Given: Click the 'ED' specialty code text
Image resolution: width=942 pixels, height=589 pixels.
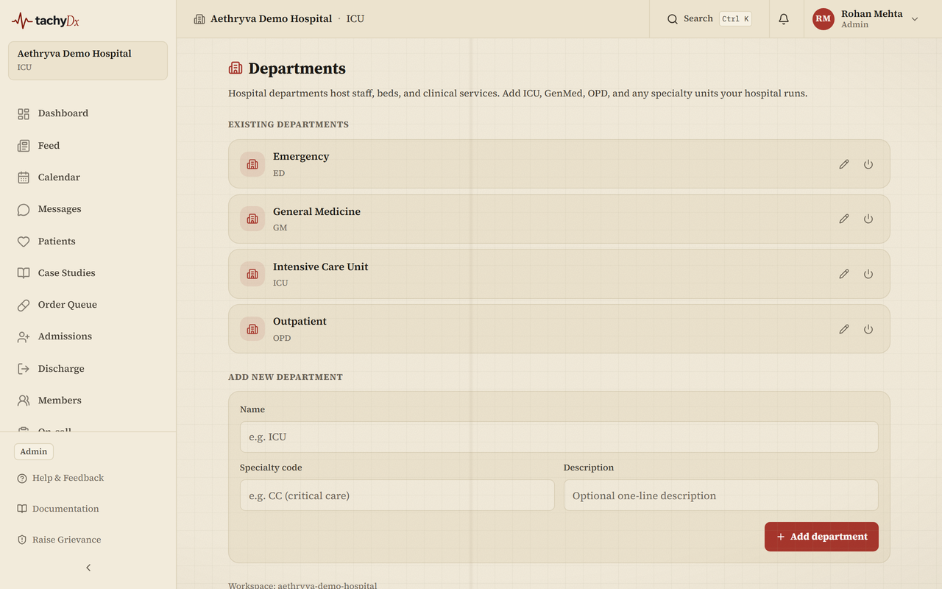Looking at the screenshot, I should 279,173.
